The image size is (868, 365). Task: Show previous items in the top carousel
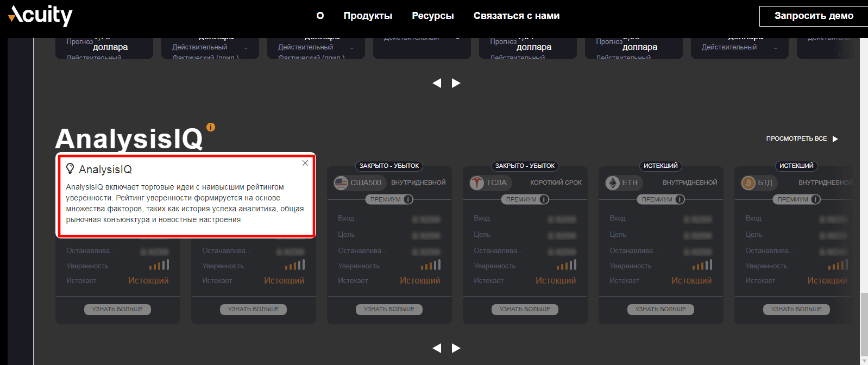coord(437,83)
